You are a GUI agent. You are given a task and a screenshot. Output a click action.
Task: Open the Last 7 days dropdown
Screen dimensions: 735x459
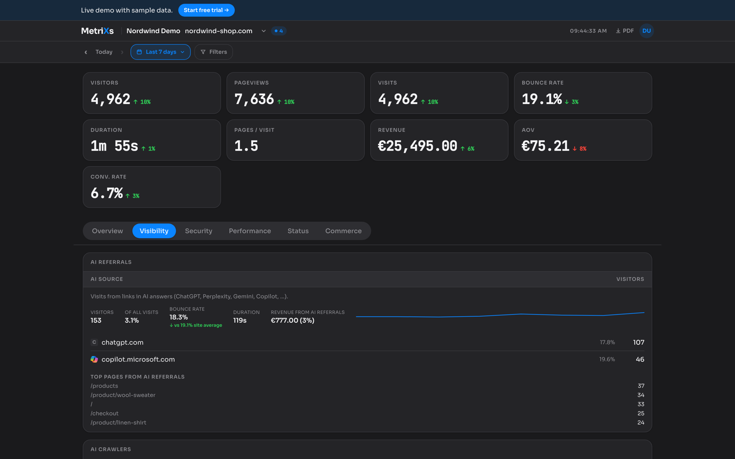160,52
